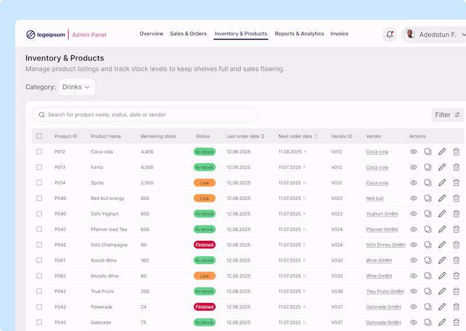Screen dimensions: 466x331
Task: Delete the Sprite product
Action: point(456,183)
